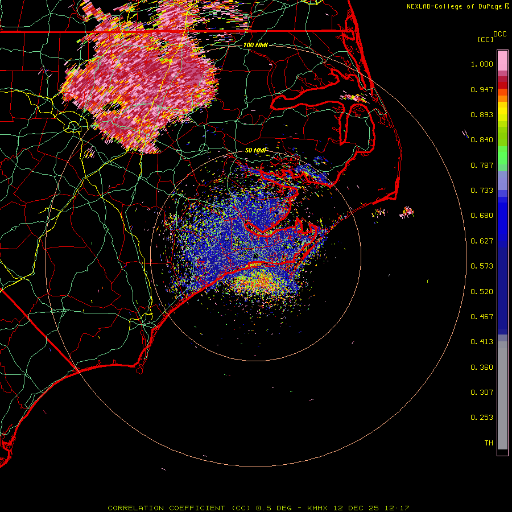Click the 0.307 scale value
This screenshot has width=512, height=512.
(x=482, y=393)
